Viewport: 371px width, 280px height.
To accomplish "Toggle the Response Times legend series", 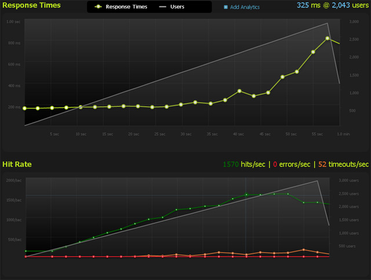I will (x=126, y=7).
